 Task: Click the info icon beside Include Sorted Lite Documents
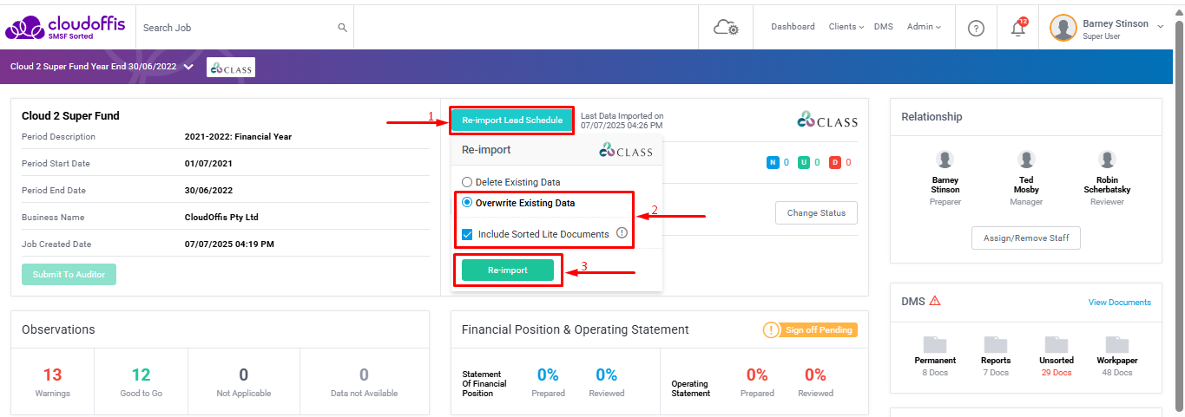(x=622, y=233)
